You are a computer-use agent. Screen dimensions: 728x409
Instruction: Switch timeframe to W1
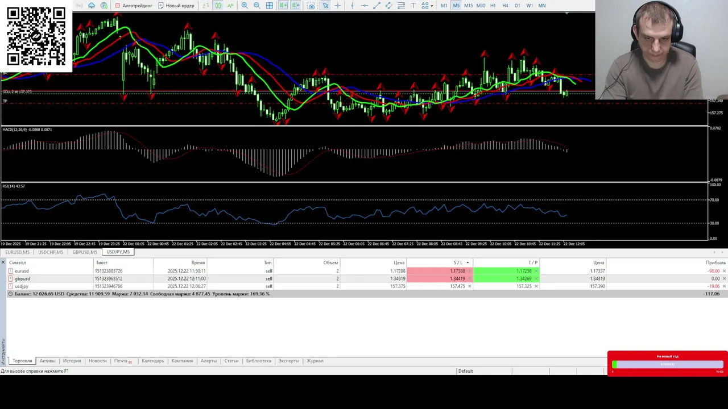click(530, 6)
